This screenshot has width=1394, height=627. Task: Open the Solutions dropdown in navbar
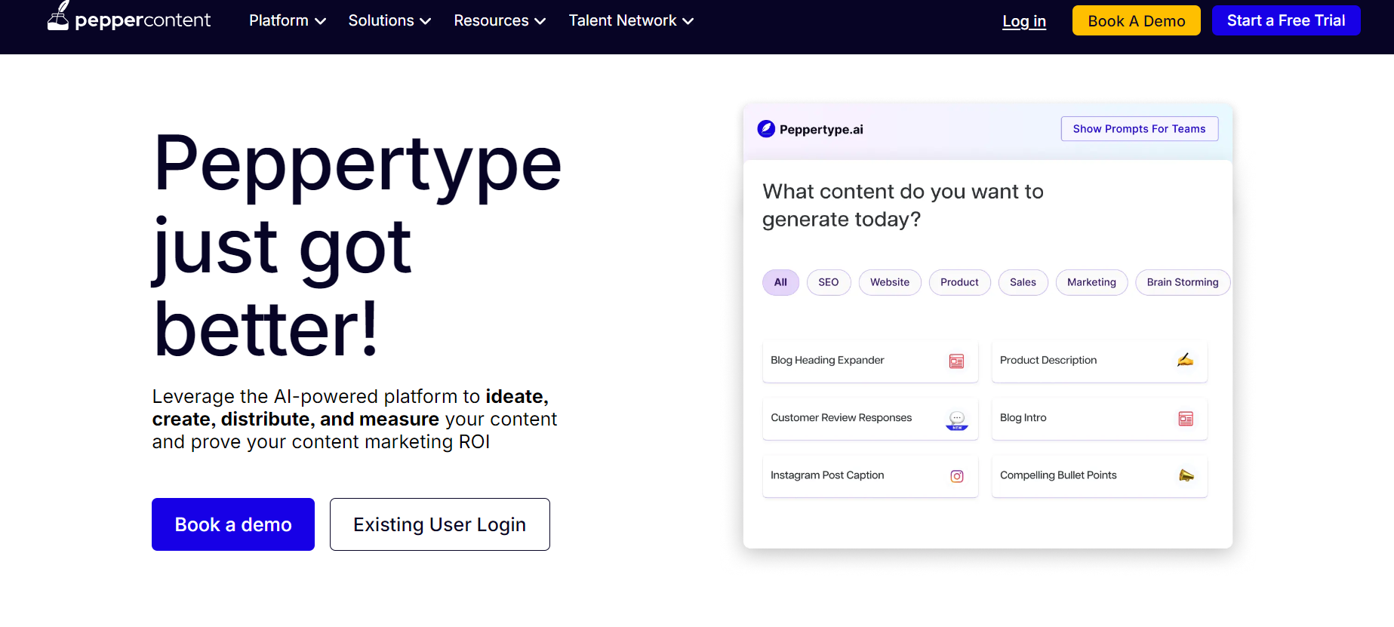[x=389, y=21]
